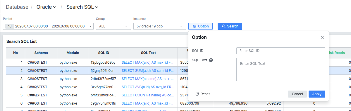
Task: Open SQL text SELECT MAX(a.name) AS max_
Action: coord(147,79)
